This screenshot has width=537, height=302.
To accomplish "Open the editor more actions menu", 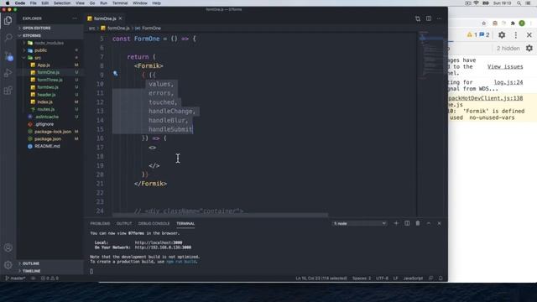I will [440, 18].
